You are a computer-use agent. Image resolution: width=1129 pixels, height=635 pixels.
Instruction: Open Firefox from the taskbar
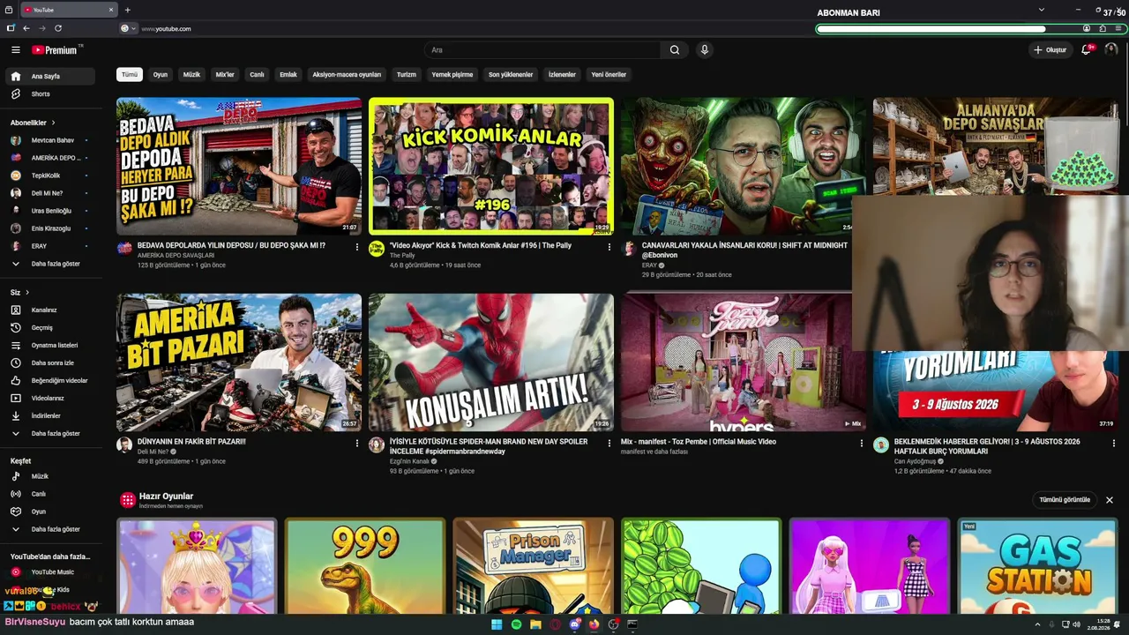pyautogui.click(x=594, y=624)
